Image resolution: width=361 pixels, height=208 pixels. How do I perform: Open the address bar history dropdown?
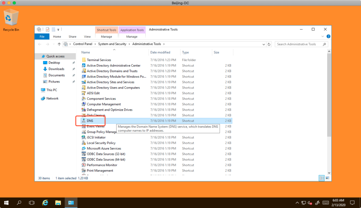pos(264,44)
